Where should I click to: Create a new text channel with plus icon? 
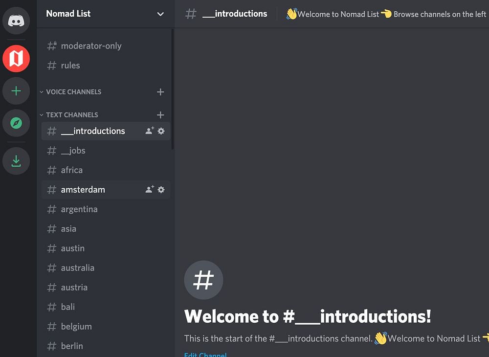point(160,115)
